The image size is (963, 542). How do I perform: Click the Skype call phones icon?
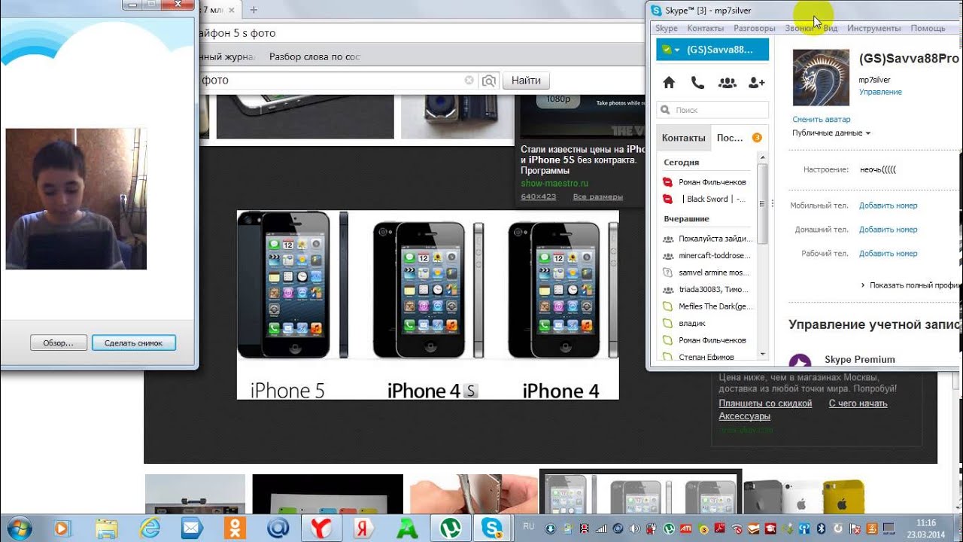click(697, 83)
